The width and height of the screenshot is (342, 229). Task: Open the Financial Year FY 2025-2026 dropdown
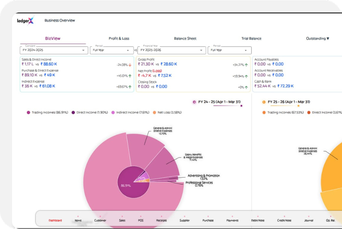171,50
